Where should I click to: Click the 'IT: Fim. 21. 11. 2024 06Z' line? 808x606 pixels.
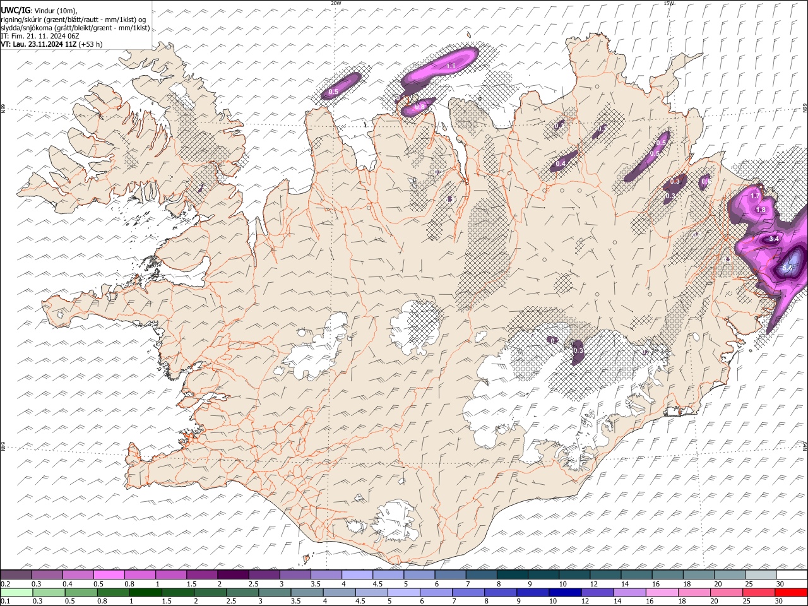(x=40, y=36)
